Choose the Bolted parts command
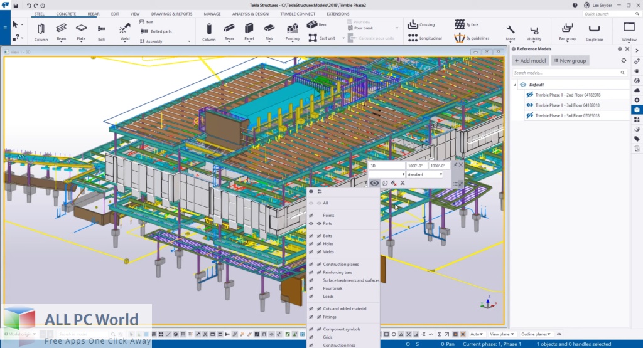Viewport: 643px width, 348px height. coord(156,31)
